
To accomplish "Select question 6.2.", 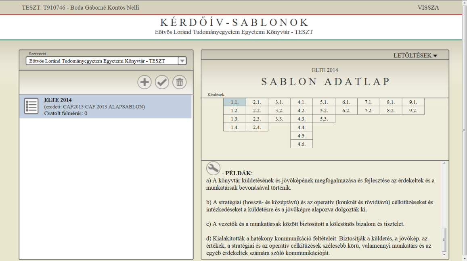I will coord(346,111).
